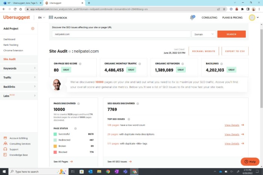Click the Add Project plus icon

[x=33, y=28]
